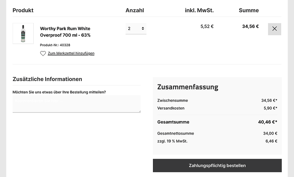The width and height of the screenshot is (294, 177).
Task: Click the heart wishlist icon
Action: click(x=43, y=53)
